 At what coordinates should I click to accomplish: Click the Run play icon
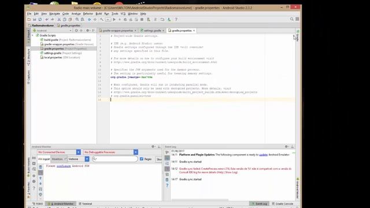click(114, 20)
